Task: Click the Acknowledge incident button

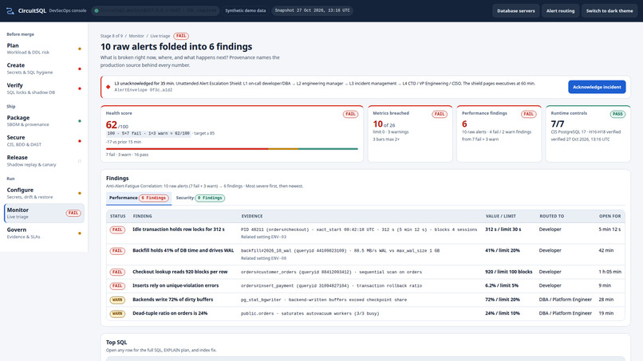Action: point(597,87)
